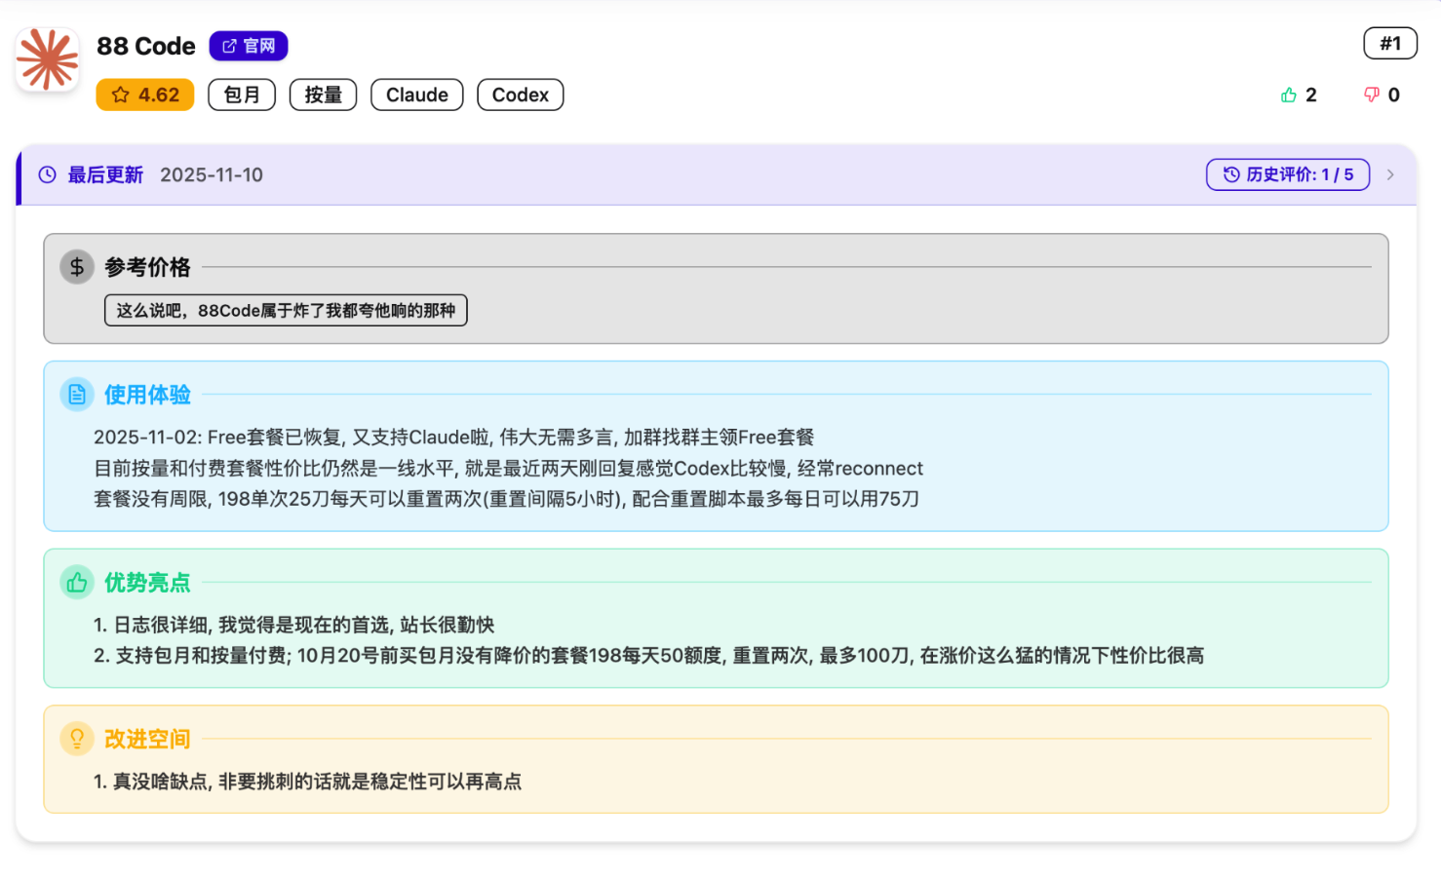
Task: Downvote with the red thumbs-down icon
Action: 1372,95
